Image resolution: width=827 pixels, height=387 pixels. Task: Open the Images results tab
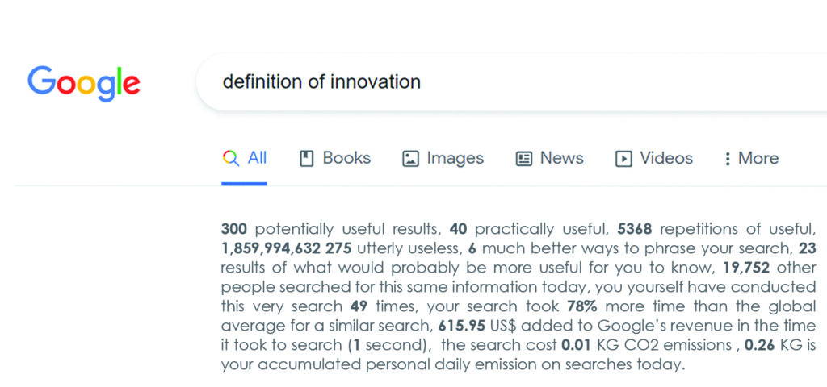pos(443,158)
